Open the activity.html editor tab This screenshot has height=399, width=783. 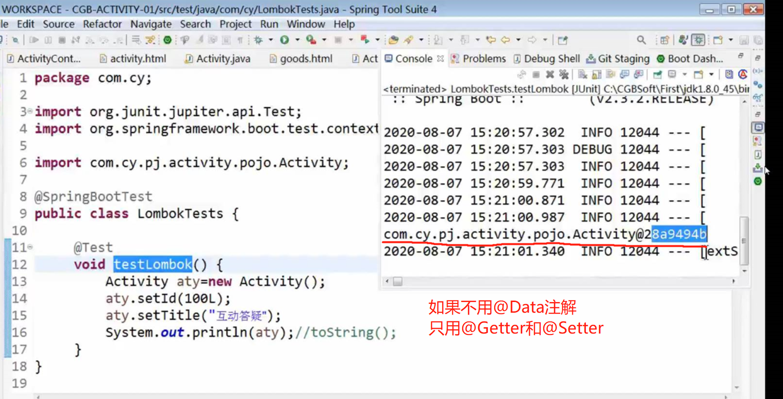tap(133, 59)
